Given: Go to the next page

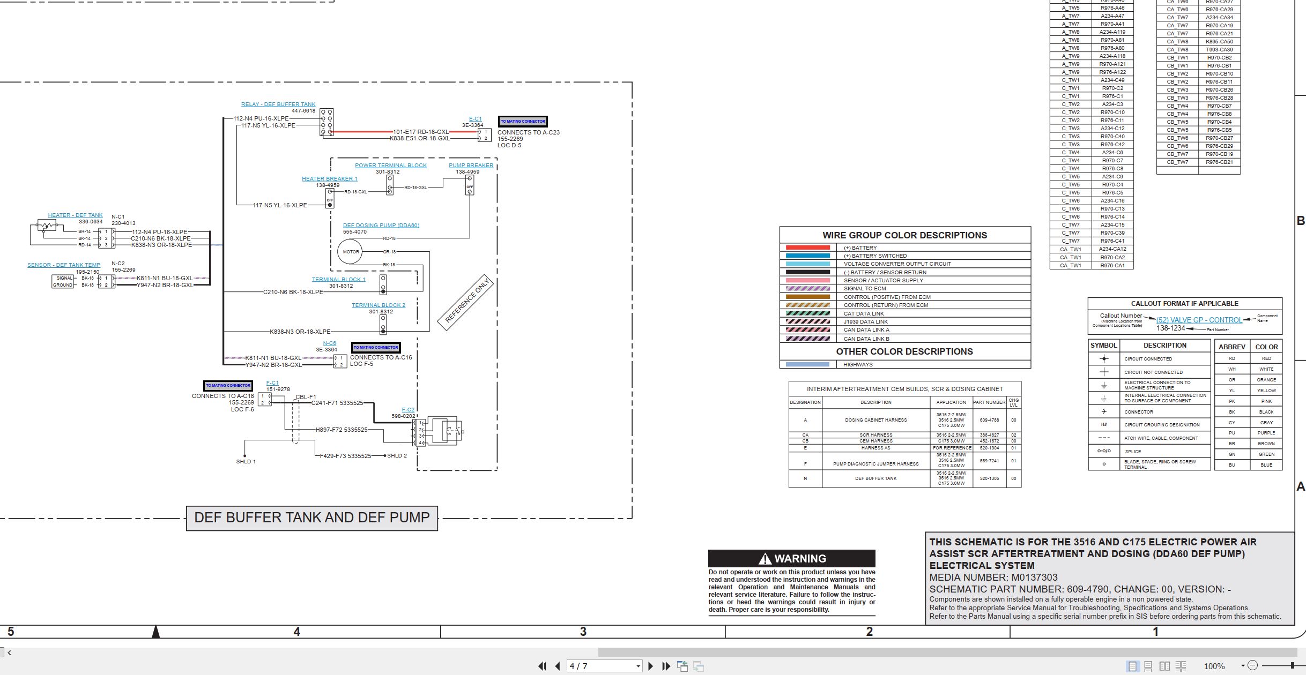Looking at the screenshot, I should pos(650,666).
